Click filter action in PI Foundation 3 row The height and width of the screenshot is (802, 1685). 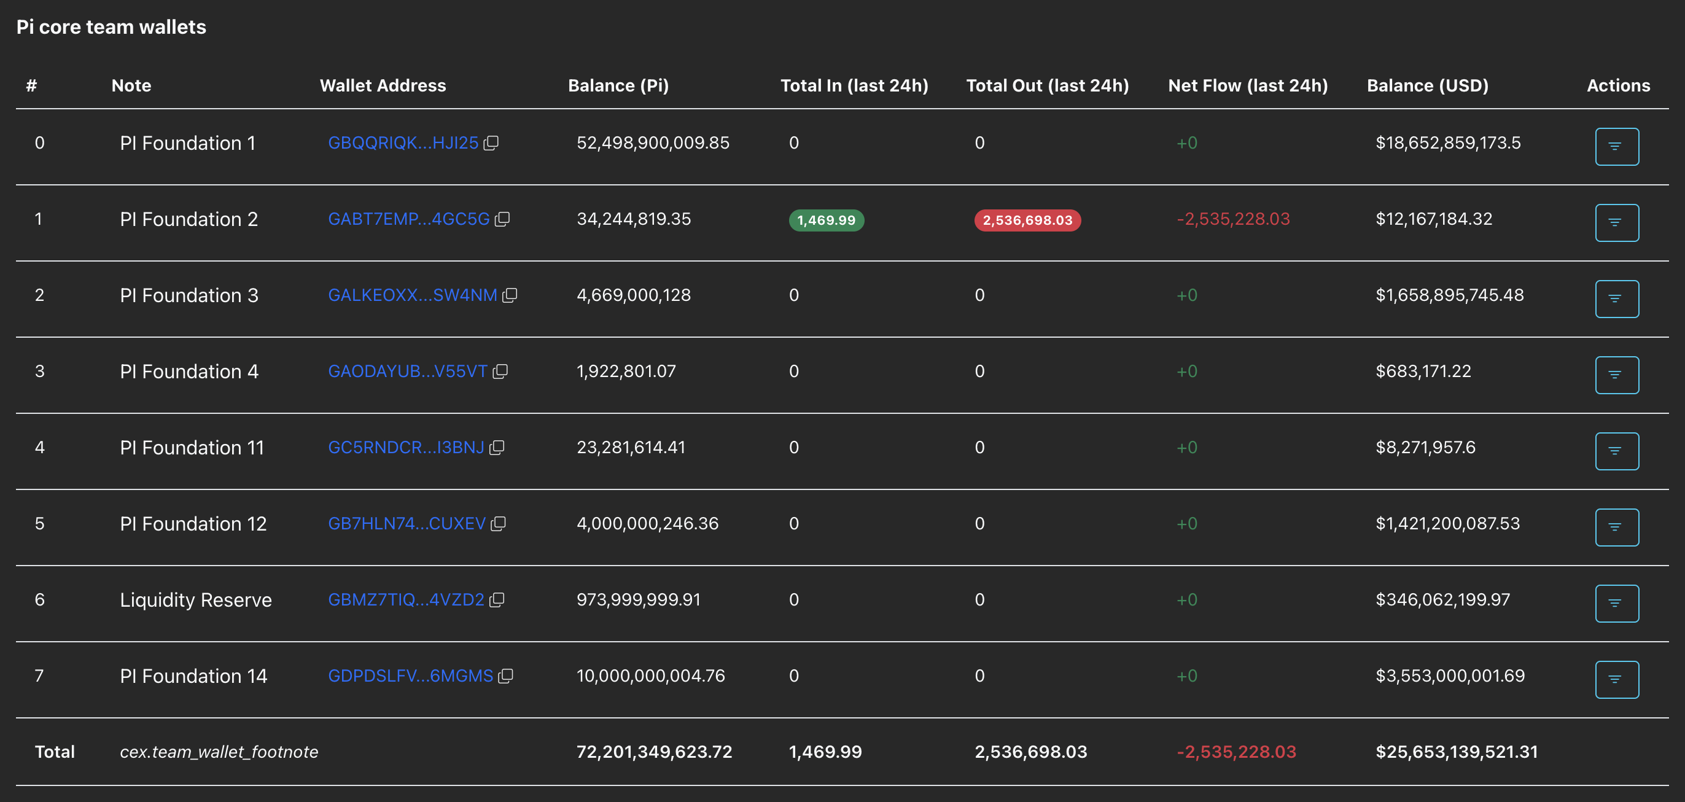click(x=1616, y=299)
